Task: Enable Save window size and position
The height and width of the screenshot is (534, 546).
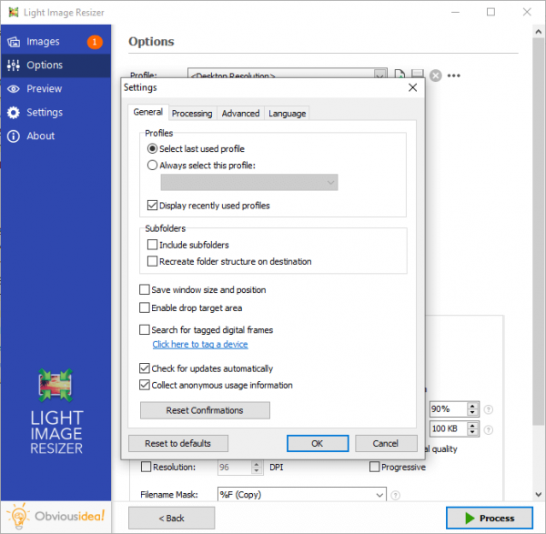Action: (144, 289)
